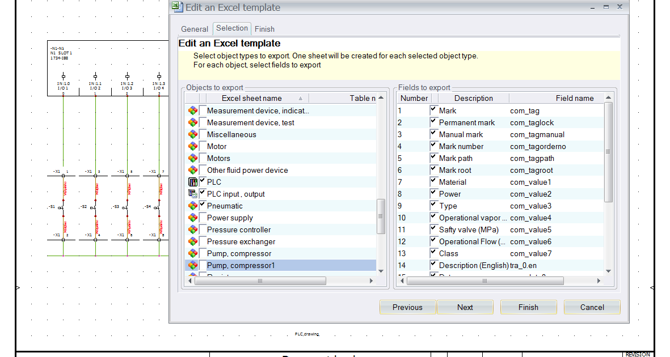Click the icon beside Pressure controller

pos(193,229)
